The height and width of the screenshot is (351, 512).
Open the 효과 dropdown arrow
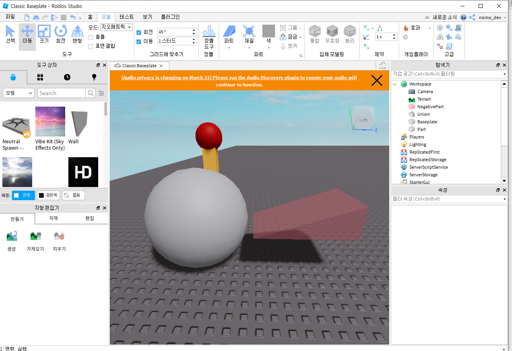[429, 28]
